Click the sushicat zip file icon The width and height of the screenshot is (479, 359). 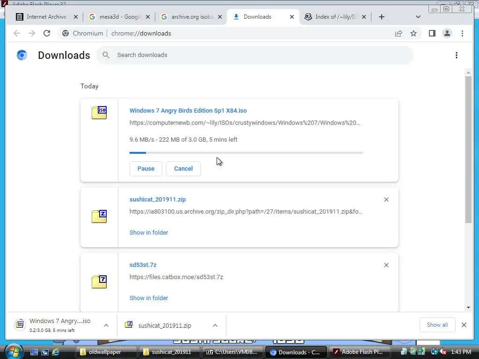coord(99,216)
